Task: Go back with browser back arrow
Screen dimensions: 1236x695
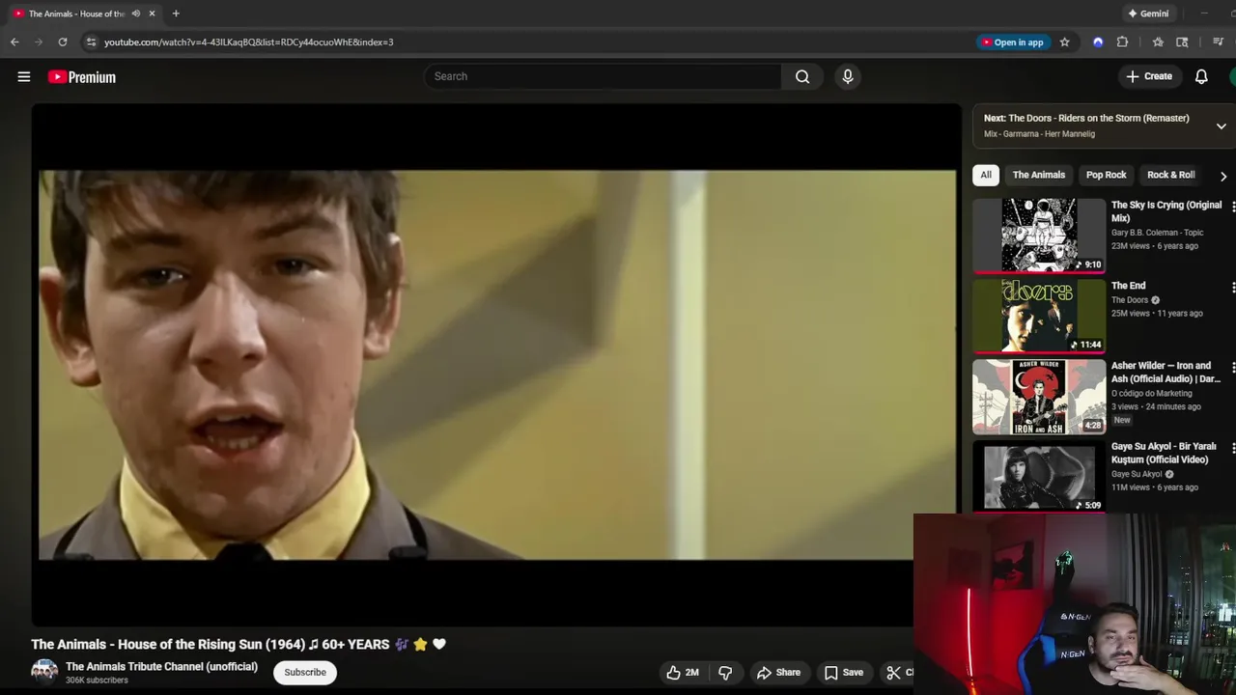Action: [14, 42]
